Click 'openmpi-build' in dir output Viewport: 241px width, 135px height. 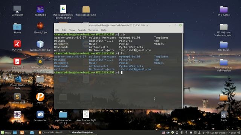click(130, 37)
